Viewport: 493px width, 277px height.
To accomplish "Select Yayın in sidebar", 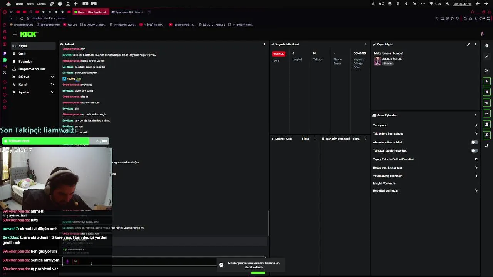I will 34,46.
